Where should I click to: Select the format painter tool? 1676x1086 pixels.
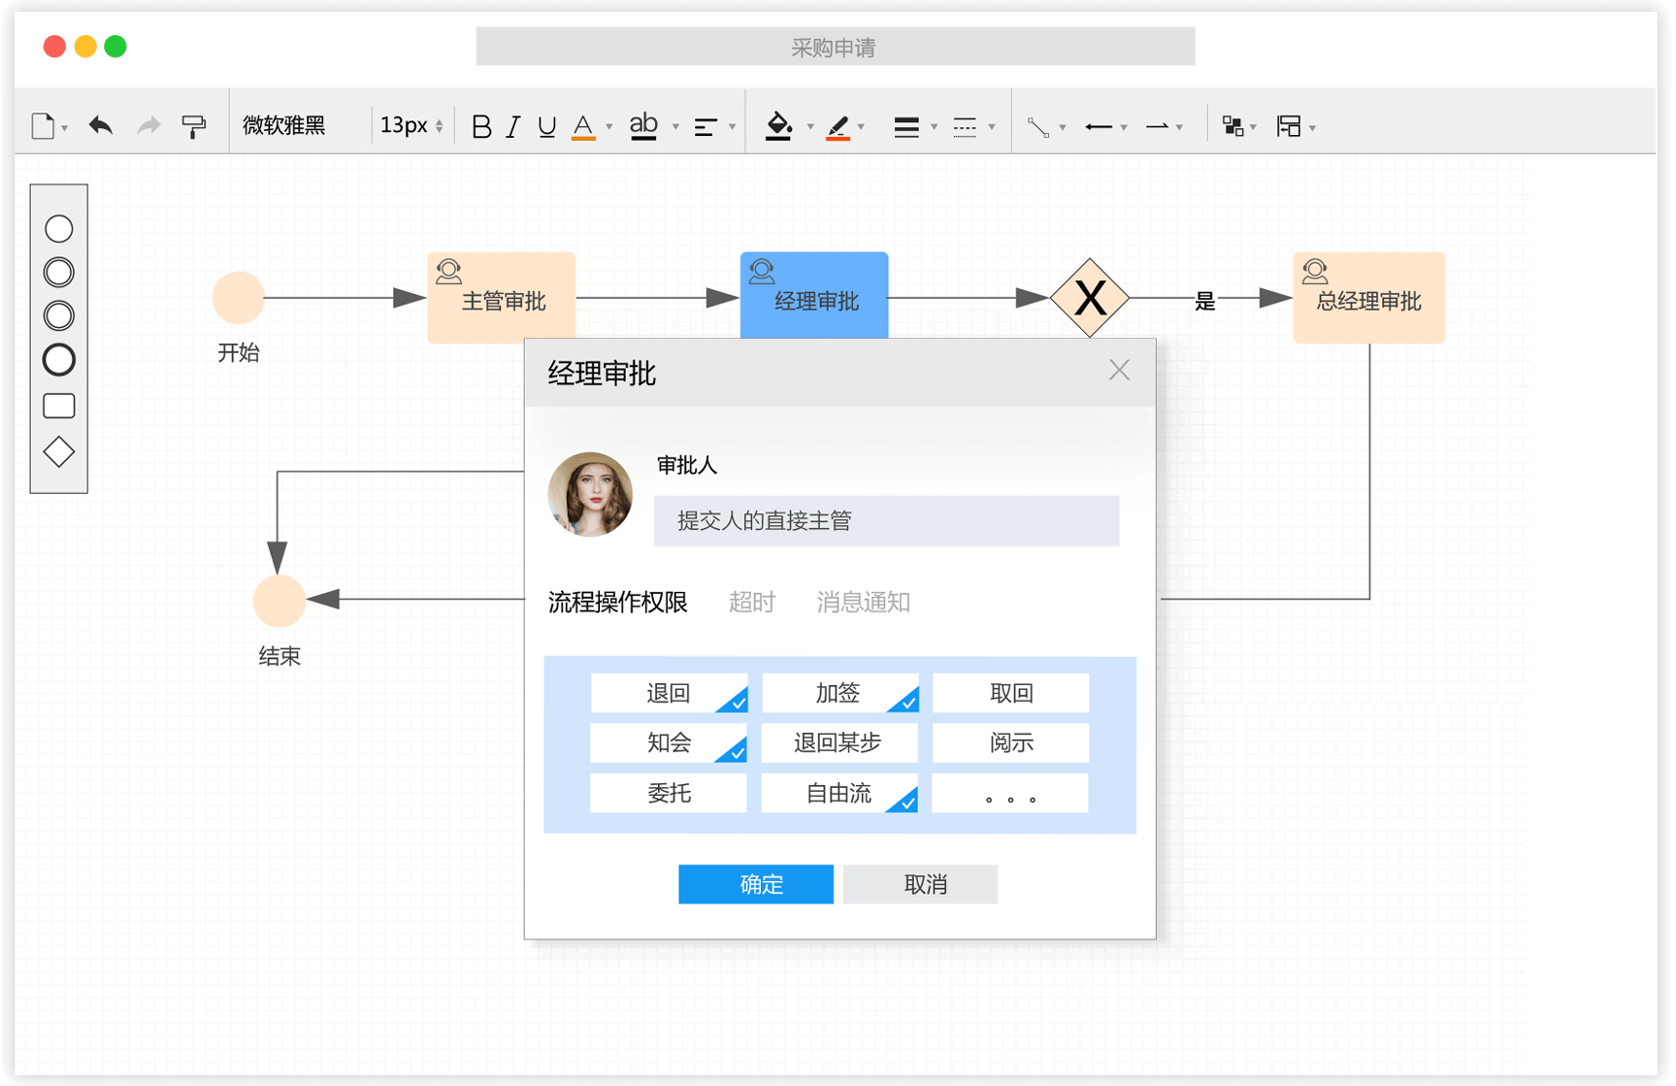[x=194, y=125]
